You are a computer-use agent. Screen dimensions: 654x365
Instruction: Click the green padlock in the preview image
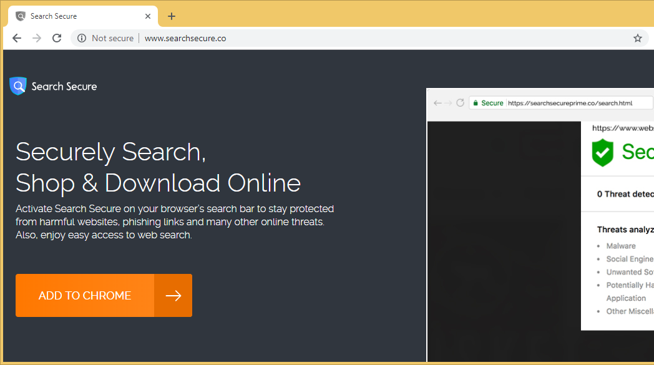point(476,103)
